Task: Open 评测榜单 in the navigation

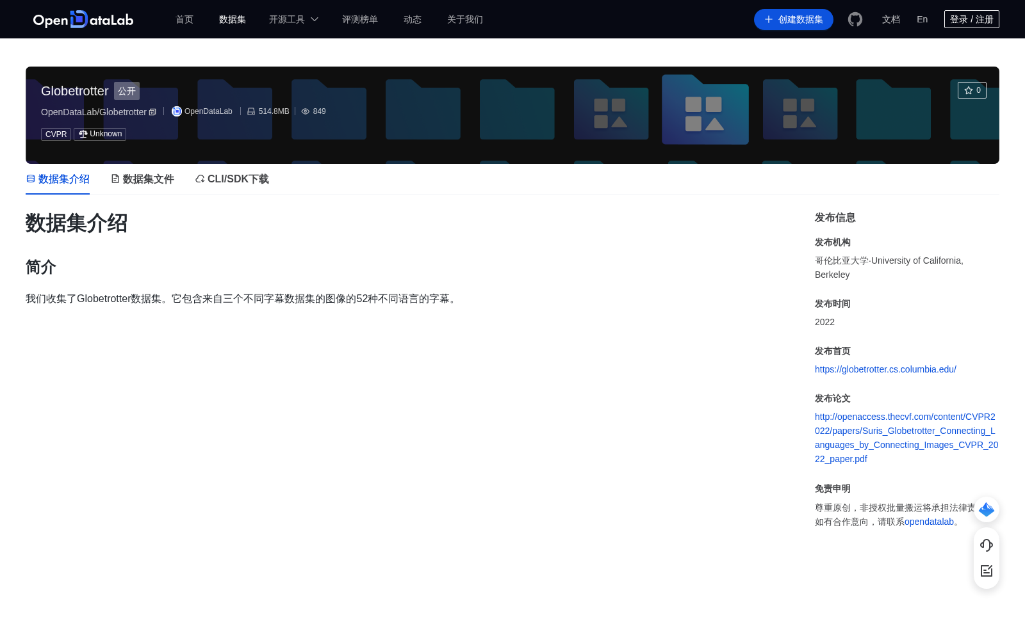Action: 360,19
